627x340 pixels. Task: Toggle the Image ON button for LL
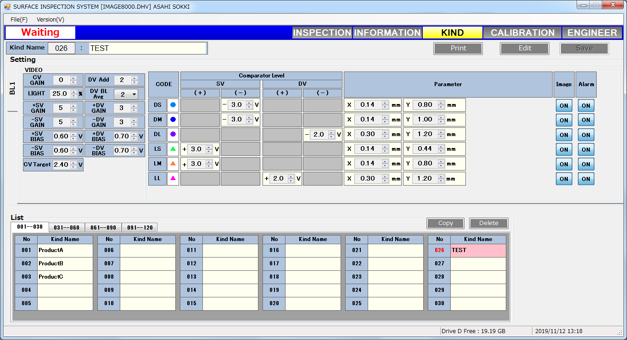point(564,179)
